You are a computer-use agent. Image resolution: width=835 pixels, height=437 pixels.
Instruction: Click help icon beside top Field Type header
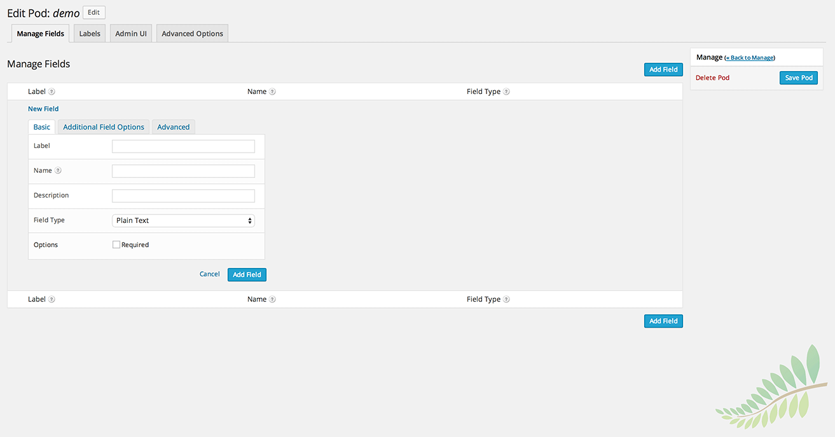tap(506, 92)
